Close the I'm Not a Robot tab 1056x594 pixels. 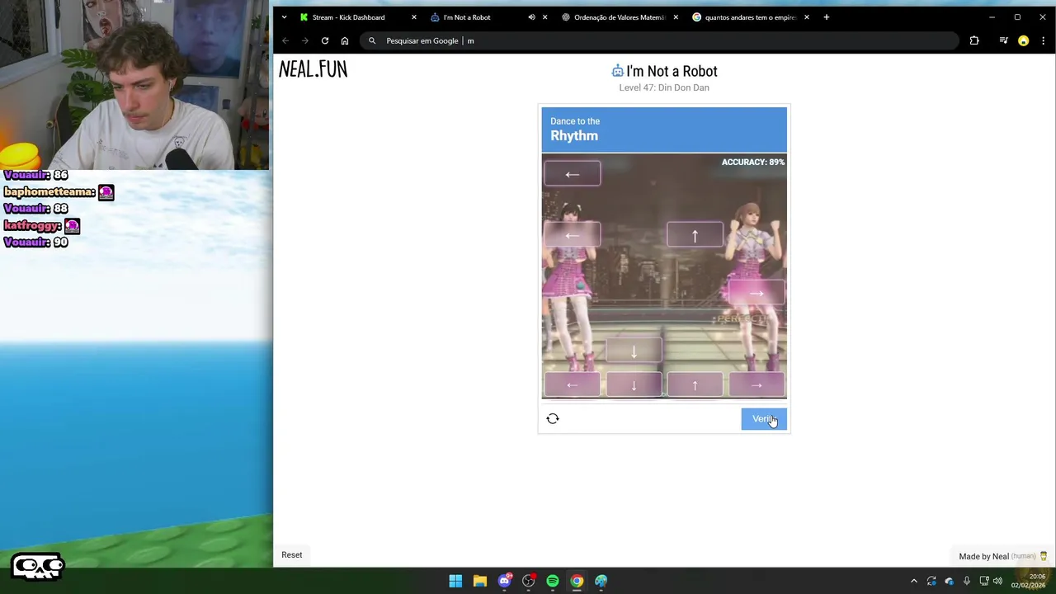pyautogui.click(x=544, y=17)
